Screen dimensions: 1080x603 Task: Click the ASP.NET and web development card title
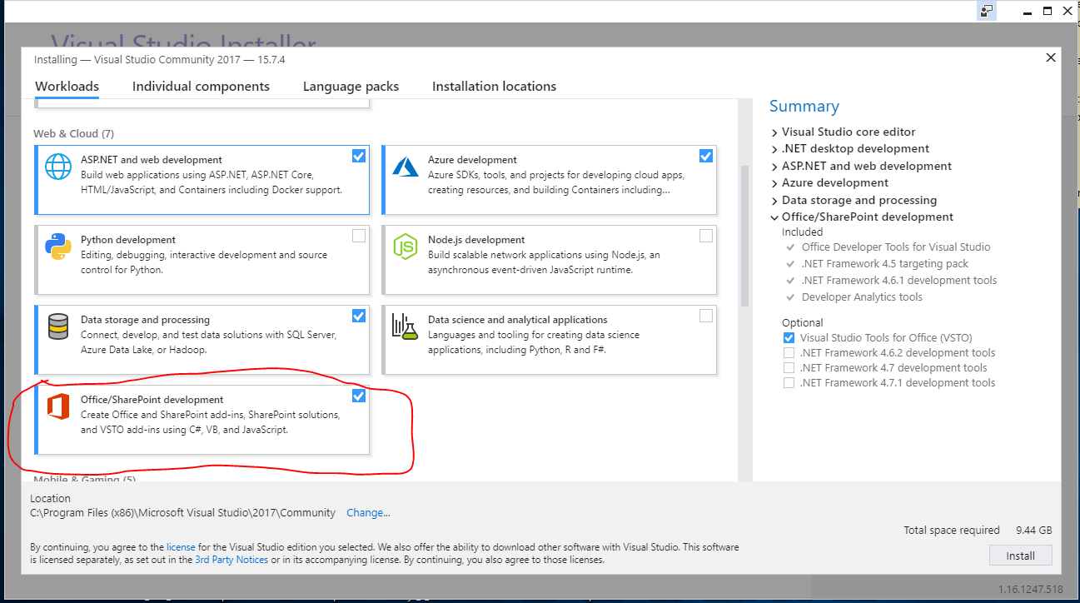coord(152,160)
